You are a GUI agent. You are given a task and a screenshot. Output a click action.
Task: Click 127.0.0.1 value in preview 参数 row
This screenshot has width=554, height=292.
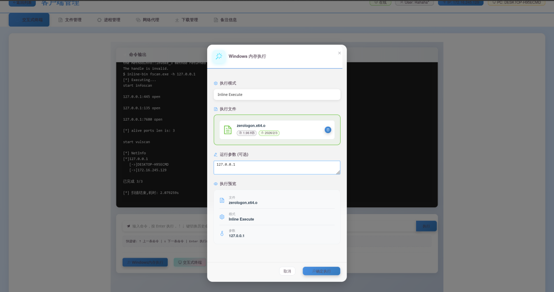click(x=236, y=236)
